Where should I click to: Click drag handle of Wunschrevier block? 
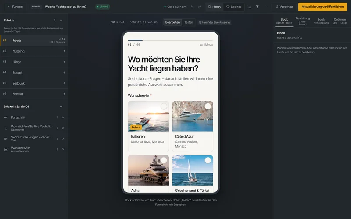pyautogui.click(x=57, y=149)
